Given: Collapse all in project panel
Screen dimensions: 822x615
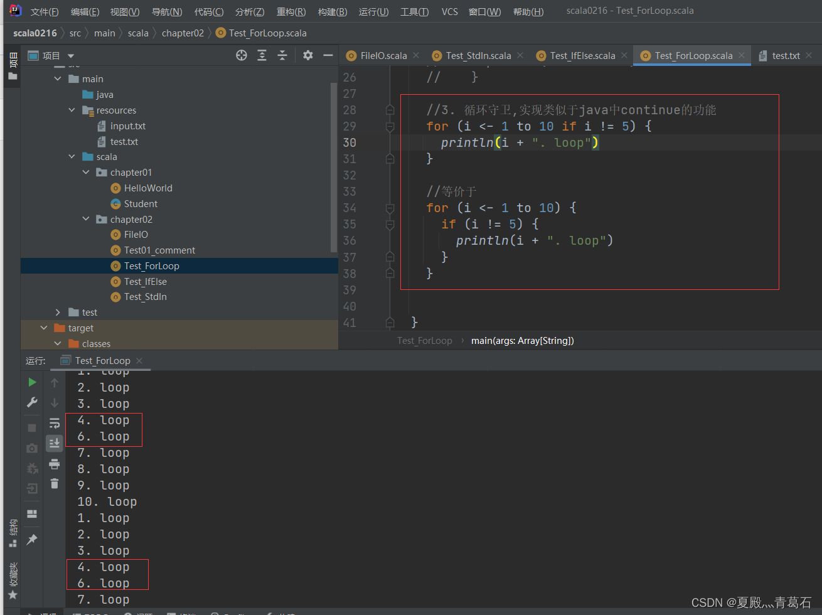Looking at the screenshot, I should click(282, 55).
